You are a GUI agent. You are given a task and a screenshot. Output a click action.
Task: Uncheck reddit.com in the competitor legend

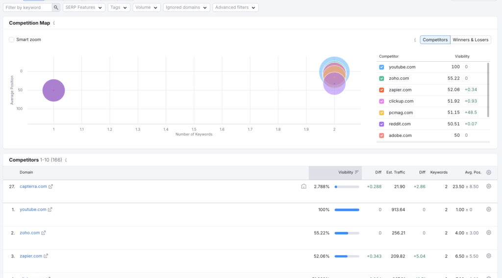381,124
